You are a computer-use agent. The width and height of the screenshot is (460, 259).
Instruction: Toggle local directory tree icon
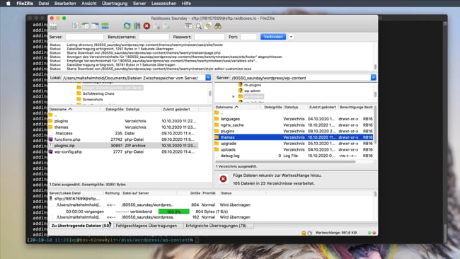pos(85,26)
